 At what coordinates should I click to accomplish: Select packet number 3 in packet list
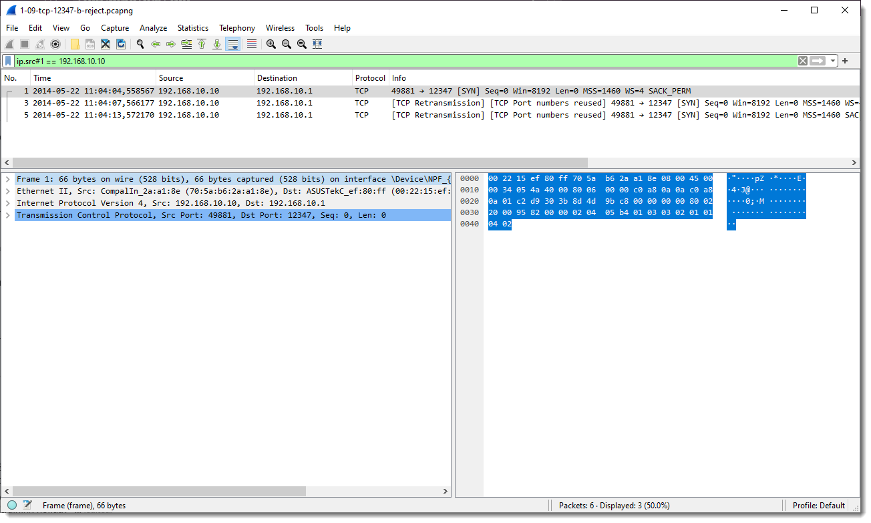click(x=200, y=103)
